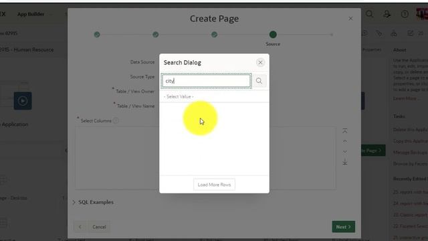Close the Search Dialog popup
Viewport: 428px width, 241px height.
pos(260,62)
